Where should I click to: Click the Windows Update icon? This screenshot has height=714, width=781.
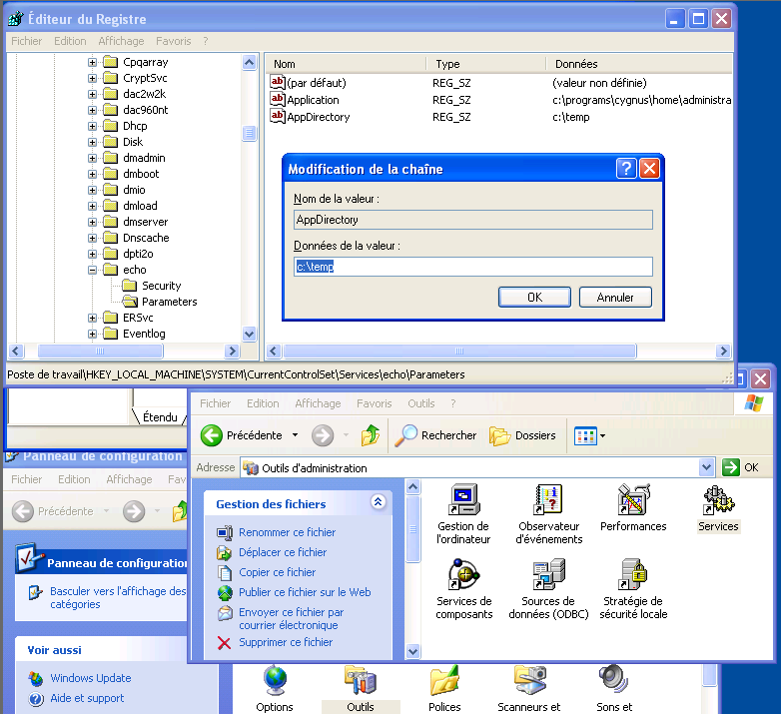point(35,678)
